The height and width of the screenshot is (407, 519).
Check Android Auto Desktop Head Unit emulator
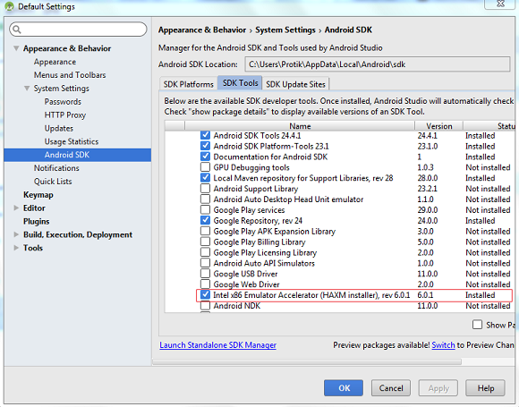[x=205, y=199]
